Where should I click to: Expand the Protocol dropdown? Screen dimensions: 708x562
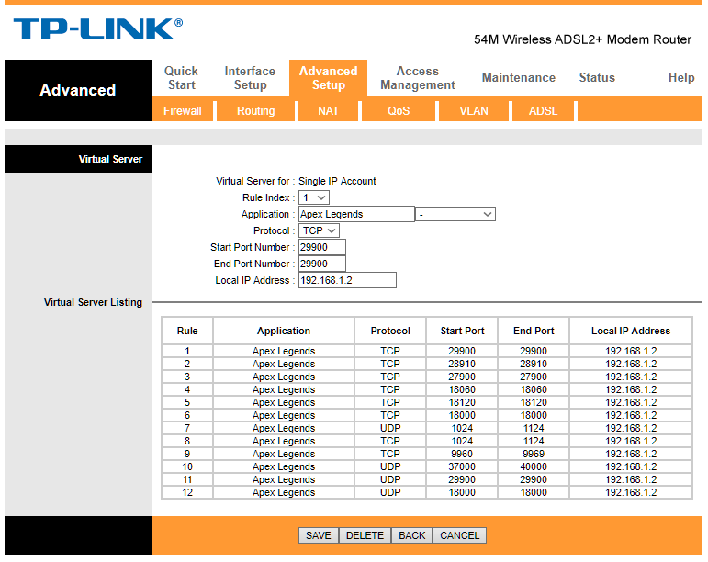pyautogui.click(x=319, y=230)
